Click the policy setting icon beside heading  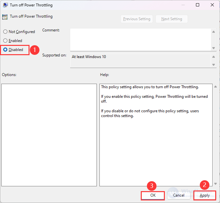[x=5, y=17]
